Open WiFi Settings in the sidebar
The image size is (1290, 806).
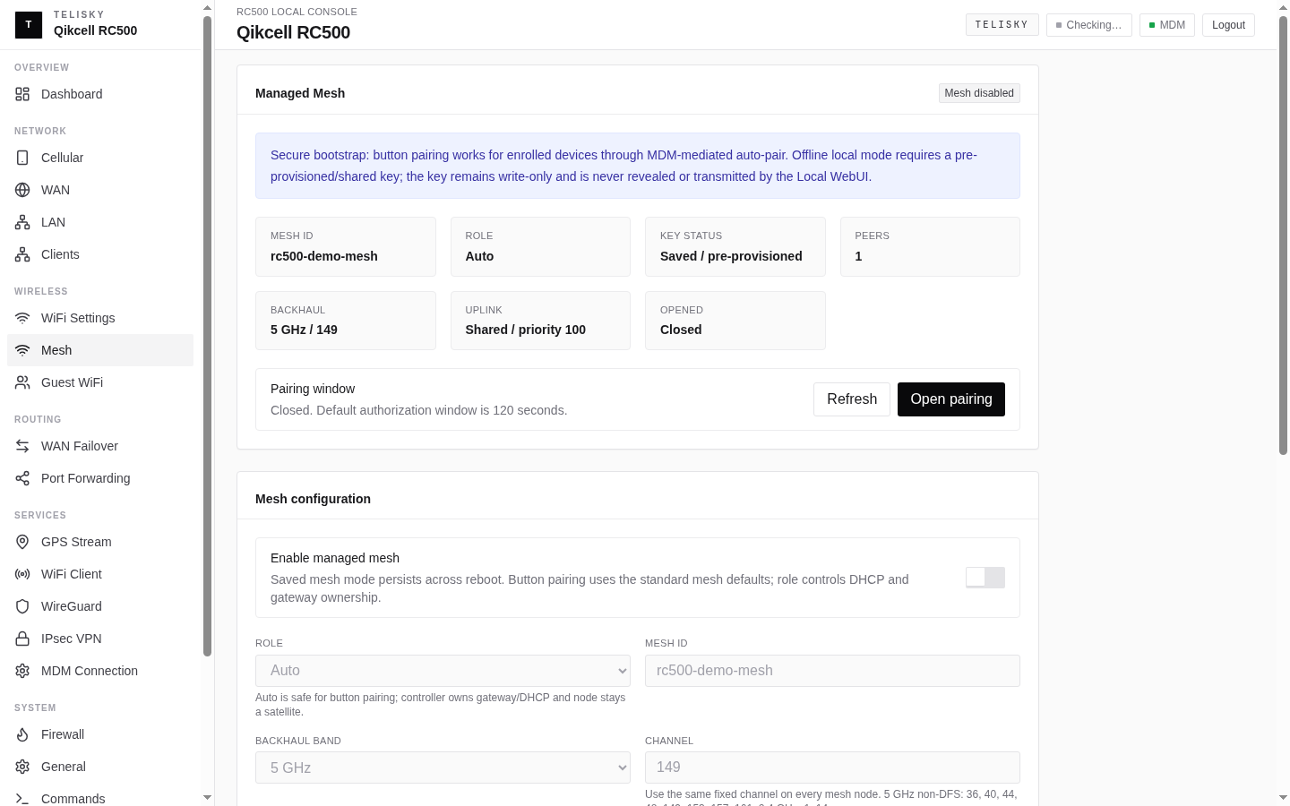(x=100, y=318)
